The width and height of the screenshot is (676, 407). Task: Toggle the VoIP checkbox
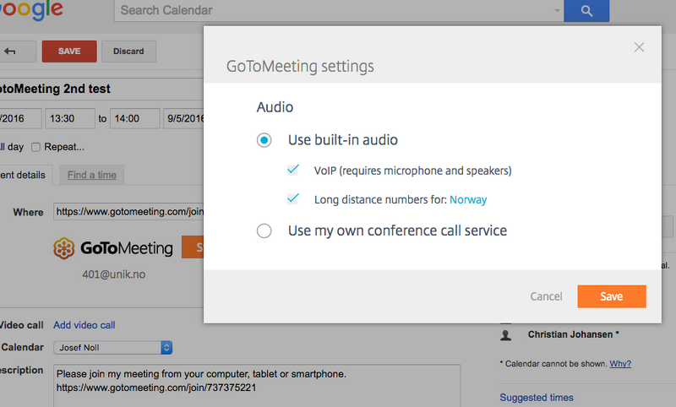pyautogui.click(x=293, y=170)
